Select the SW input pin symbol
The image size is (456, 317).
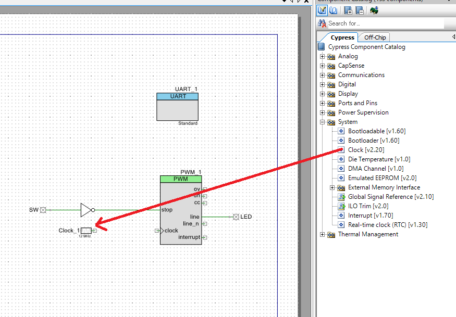point(43,210)
